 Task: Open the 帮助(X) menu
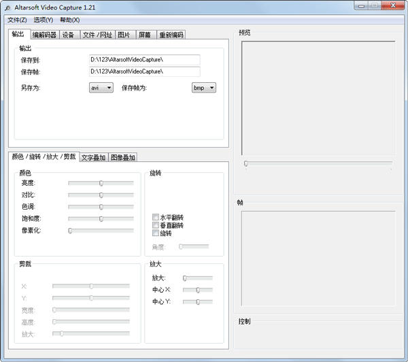(69, 20)
